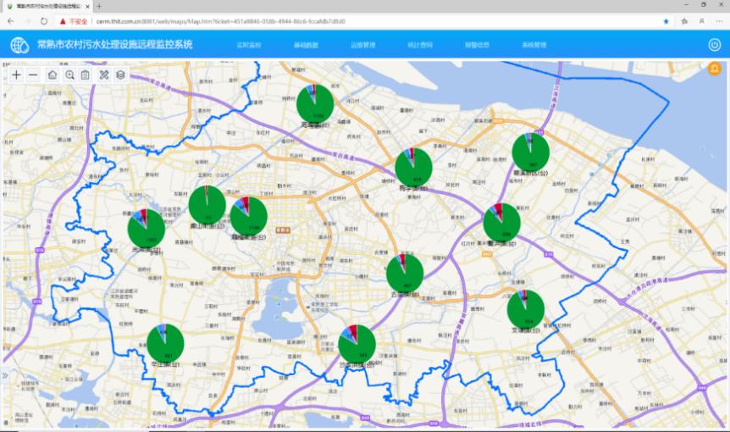Select the 支塘镇 pie chart marker

point(525,308)
